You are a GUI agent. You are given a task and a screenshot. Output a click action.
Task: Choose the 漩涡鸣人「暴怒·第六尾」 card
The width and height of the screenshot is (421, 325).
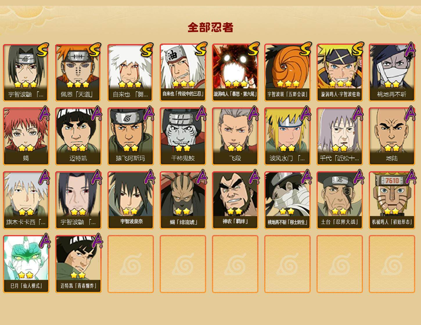pyautogui.click(x=235, y=73)
